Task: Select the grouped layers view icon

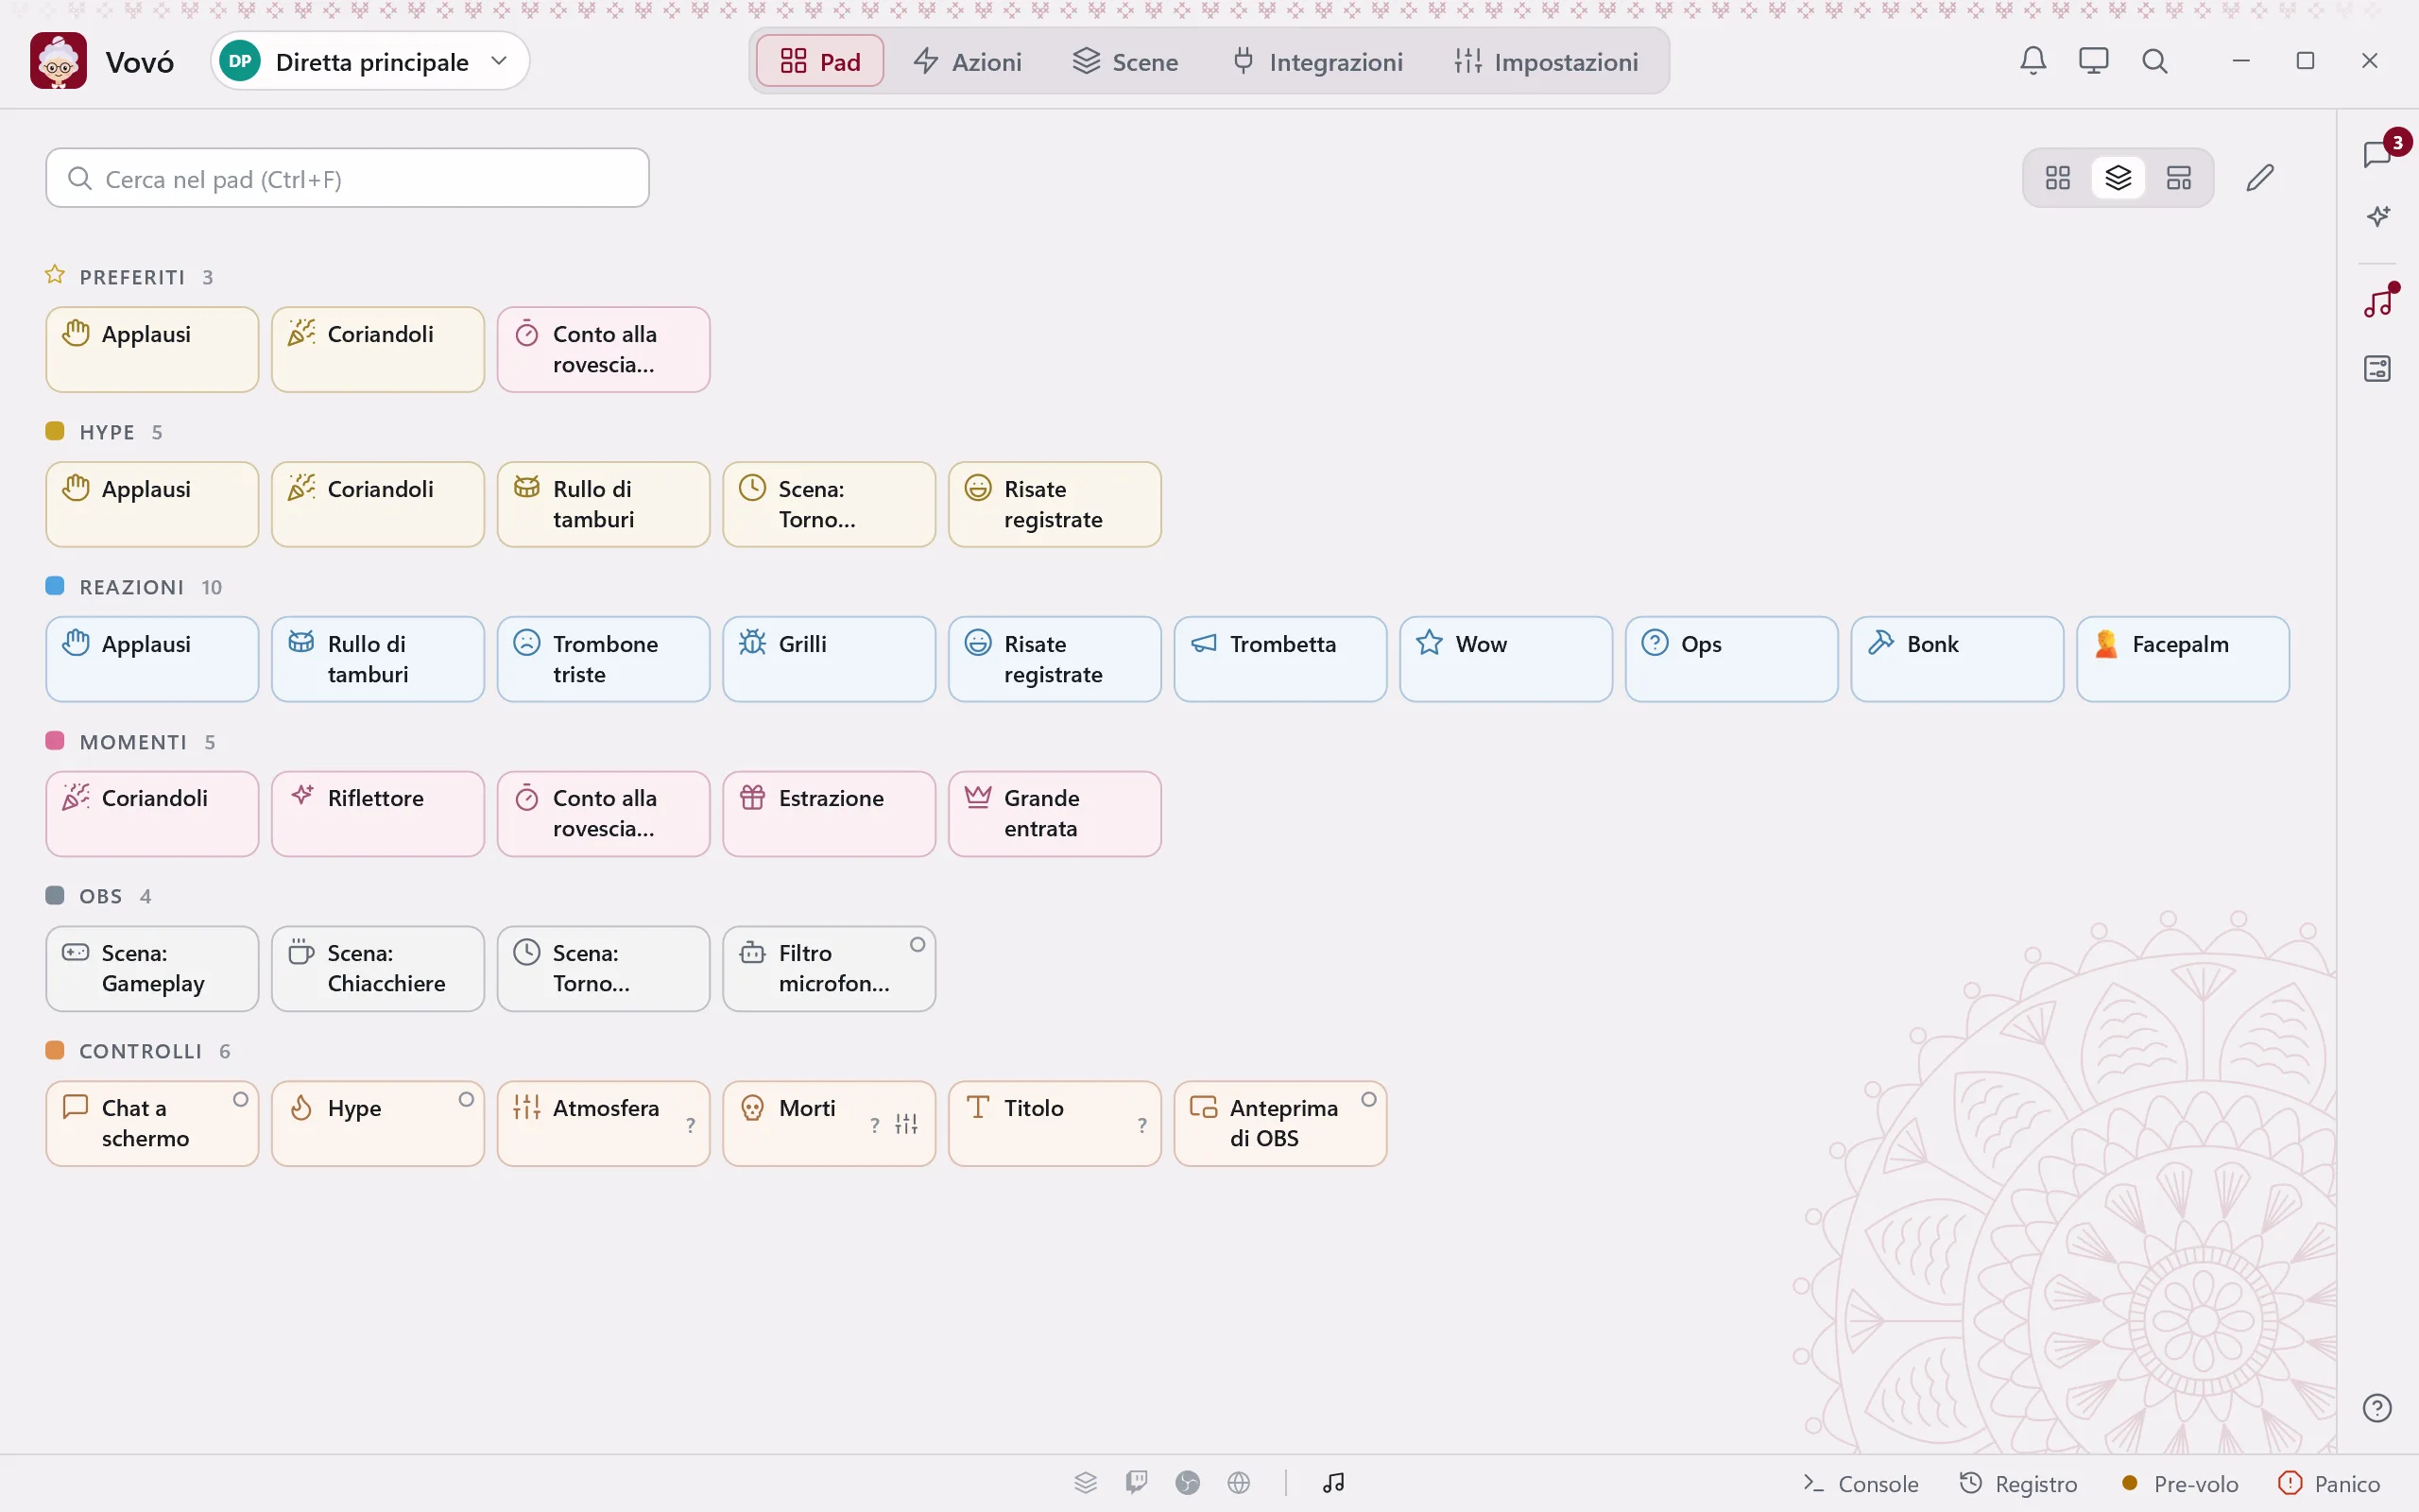Action: [2119, 178]
